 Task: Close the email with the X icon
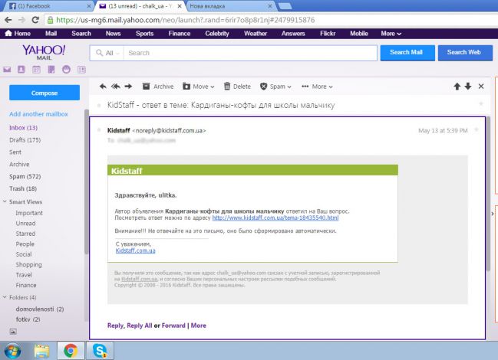pos(481,87)
